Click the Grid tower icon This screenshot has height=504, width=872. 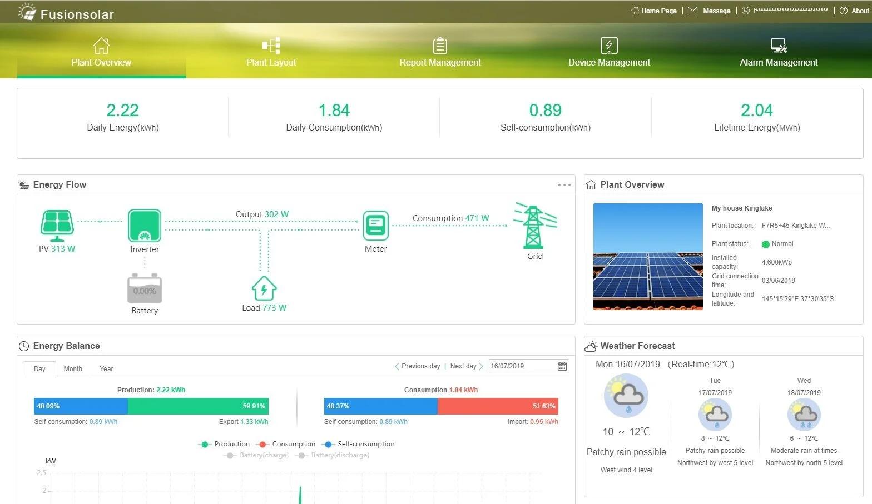tap(535, 226)
